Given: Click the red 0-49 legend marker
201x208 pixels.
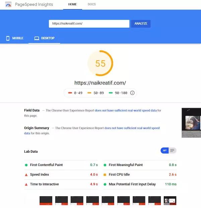Looking at the screenshot, I should coord(70,93).
